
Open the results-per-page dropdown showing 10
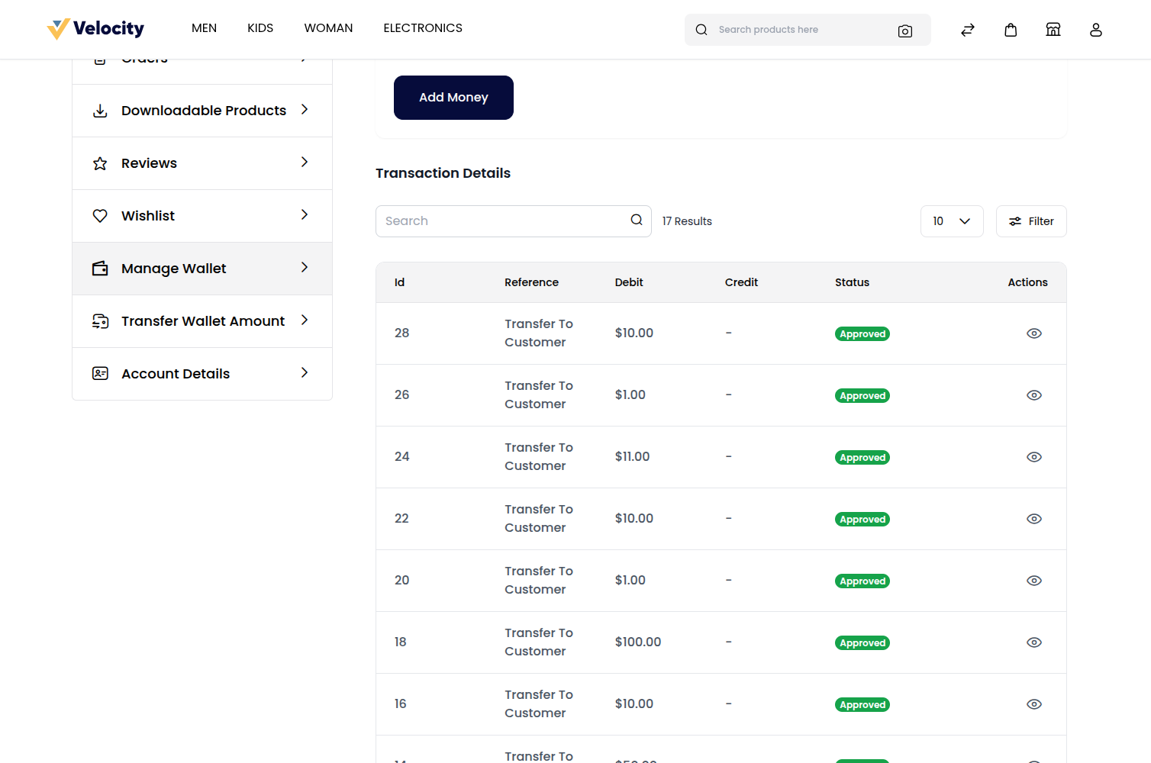(x=952, y=221)
